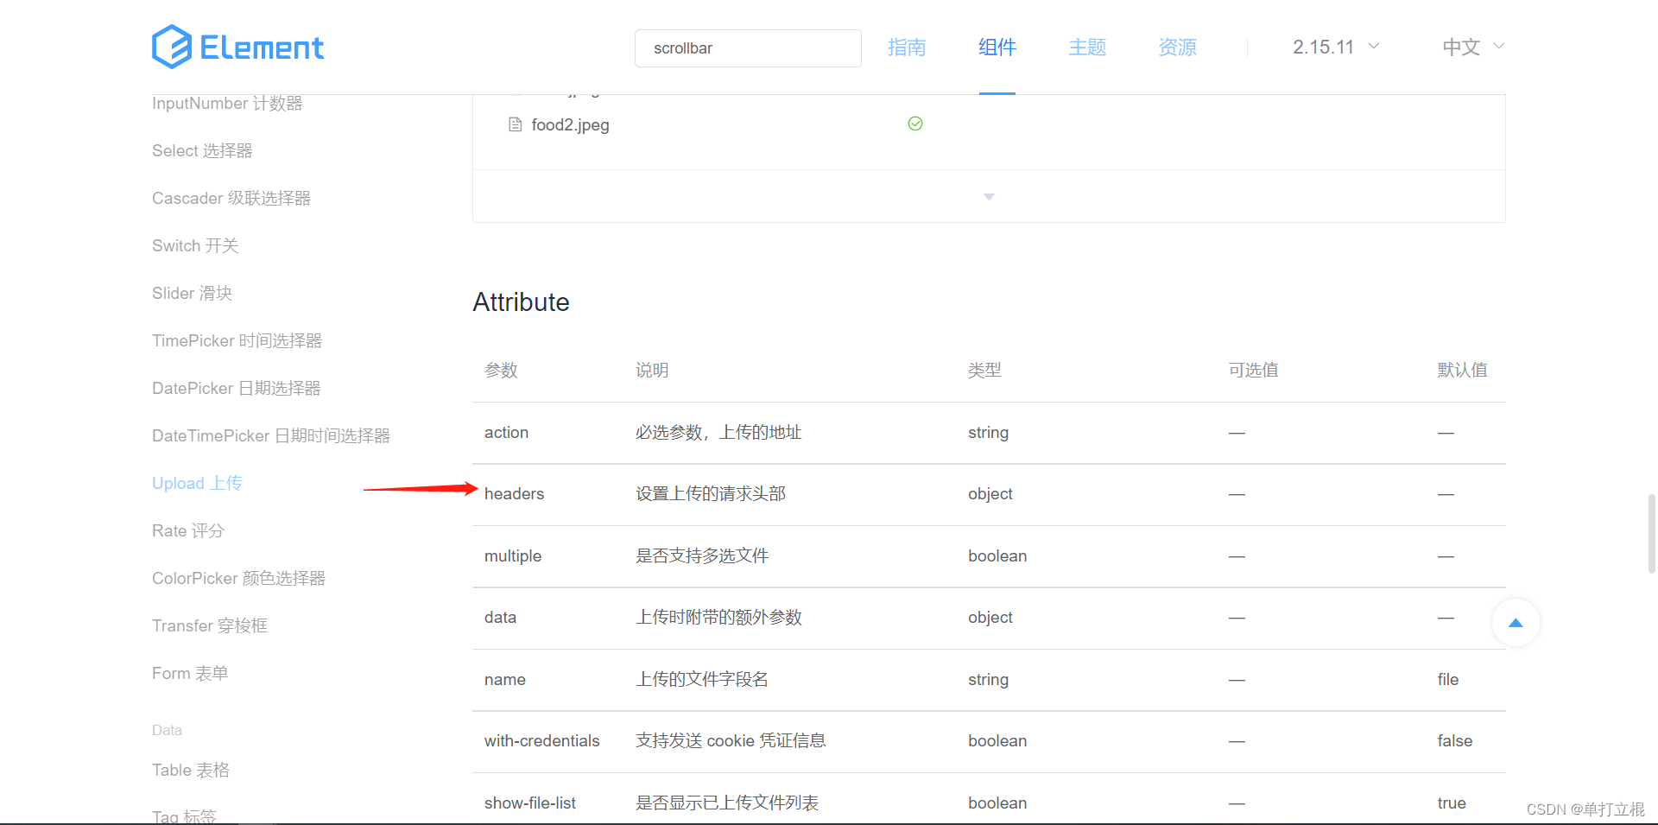Switch to the 指南 navigation tab

tap(907, 48)
